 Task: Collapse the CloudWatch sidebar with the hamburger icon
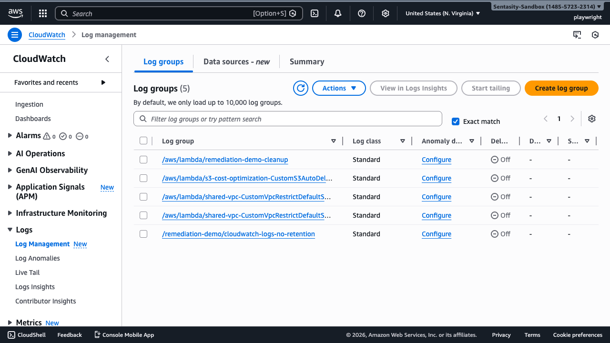[x=15, y=34]
